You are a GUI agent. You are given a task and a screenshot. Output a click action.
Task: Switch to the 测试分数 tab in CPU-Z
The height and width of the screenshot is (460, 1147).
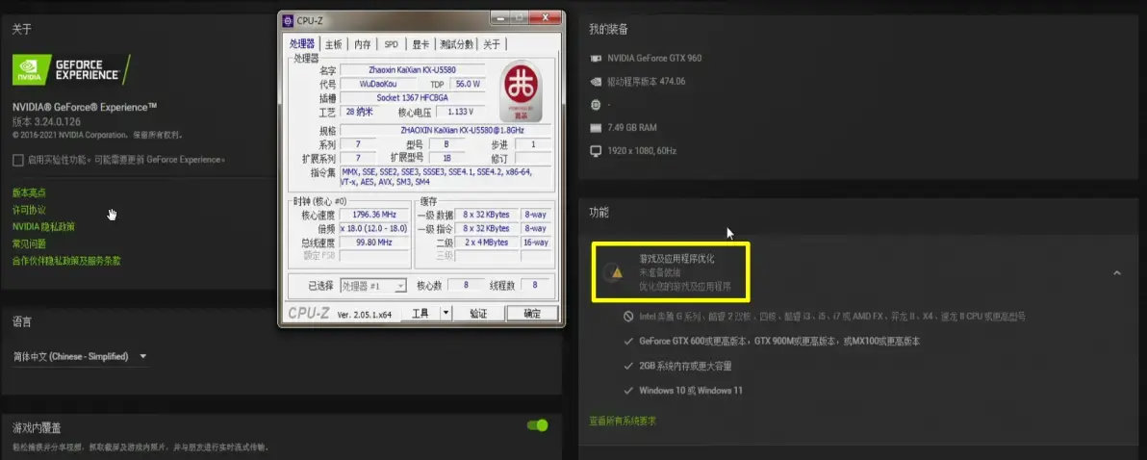(x=456, y=44)
